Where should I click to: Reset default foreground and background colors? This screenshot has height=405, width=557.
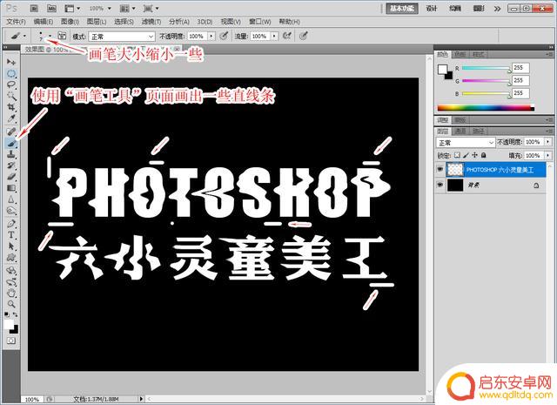click(7, 314)
